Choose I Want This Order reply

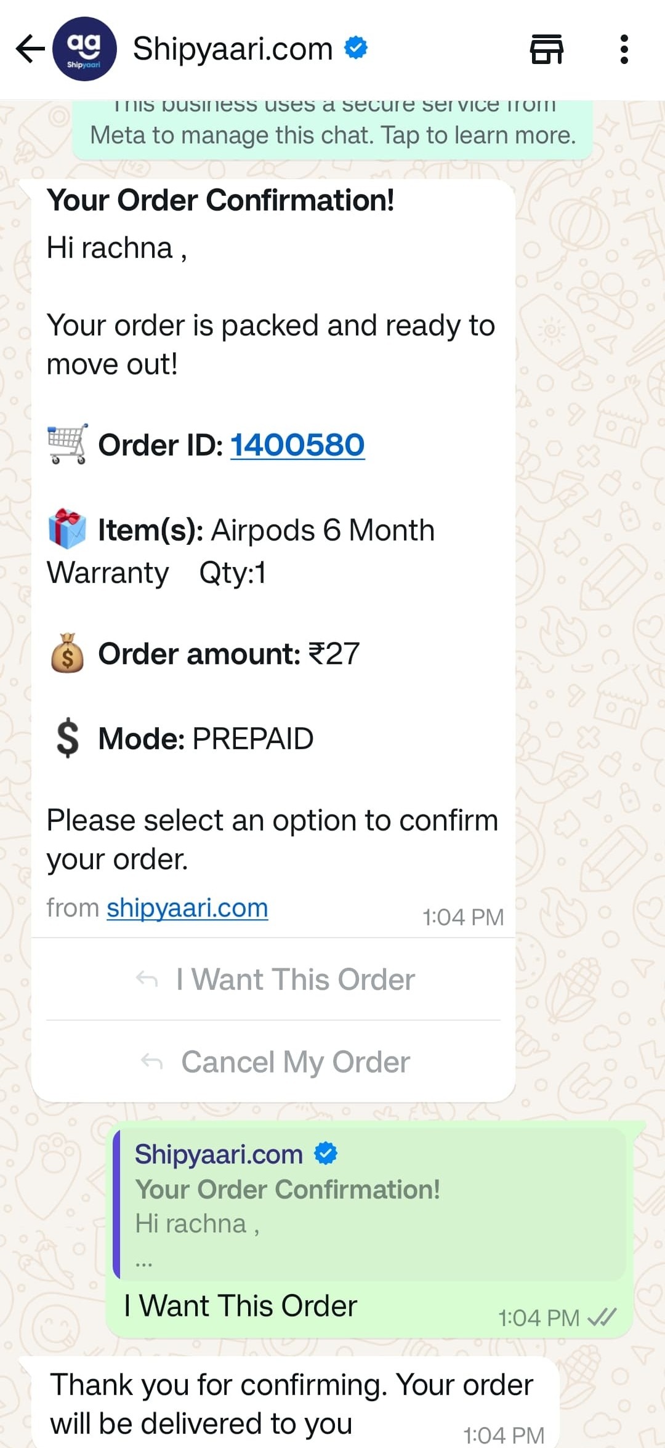tap(273, 979)
